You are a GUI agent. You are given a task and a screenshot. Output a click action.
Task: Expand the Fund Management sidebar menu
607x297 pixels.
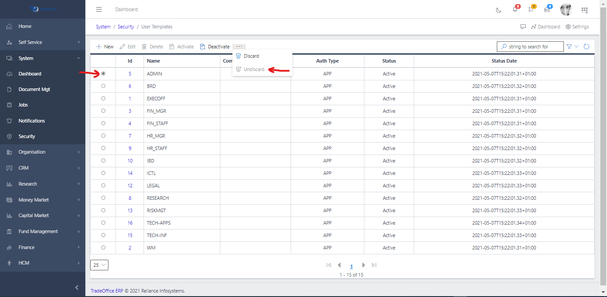pyautogui.click(x=42, y=231)
